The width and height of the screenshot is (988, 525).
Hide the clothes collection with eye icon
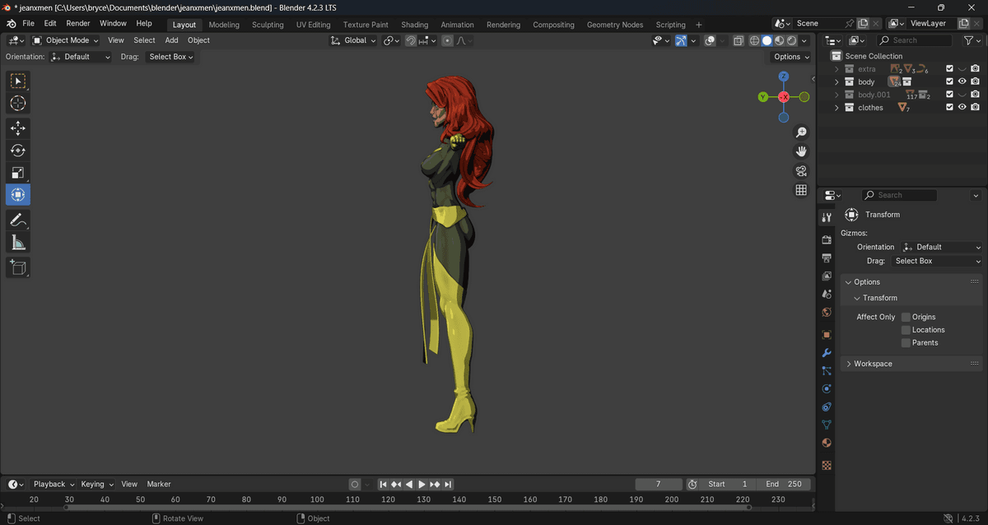pos(962,108)
